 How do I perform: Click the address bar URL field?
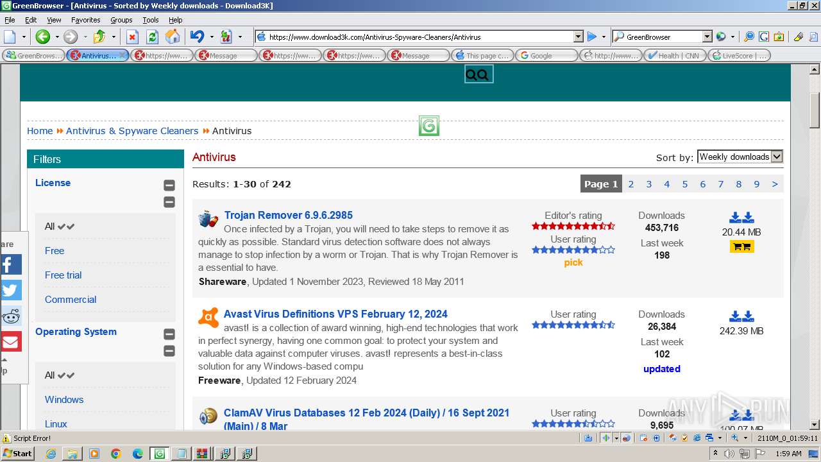coord(420,37)
